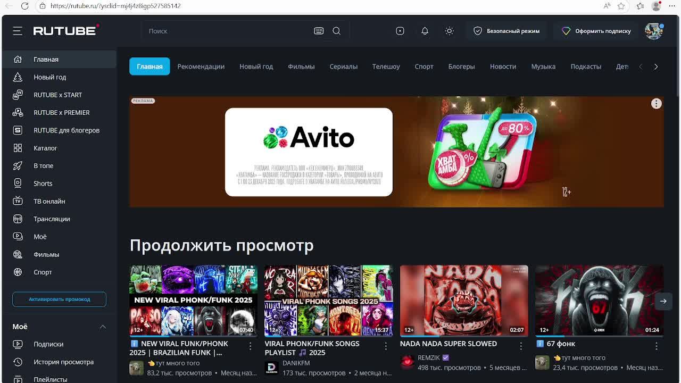Image resolution: width=681 pixels, height=383 pixels.
Task: Open Моё item with play icon in sidebar
Action: [x=59, y=237]
